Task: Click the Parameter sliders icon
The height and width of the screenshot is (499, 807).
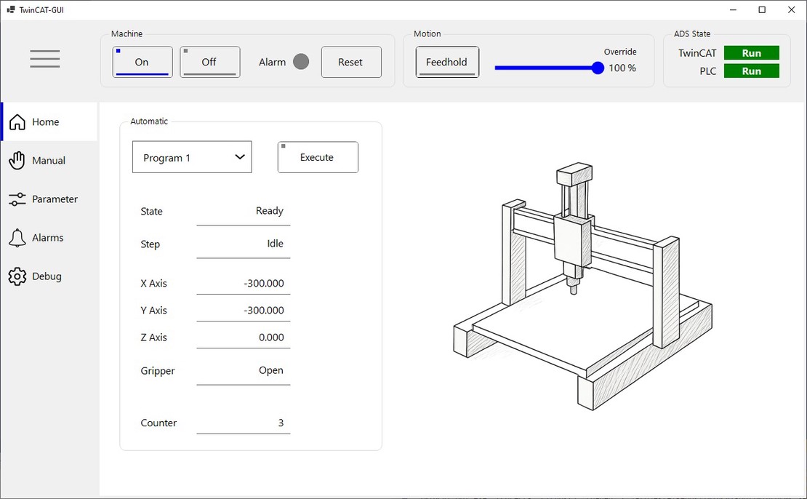Action: 17,199
